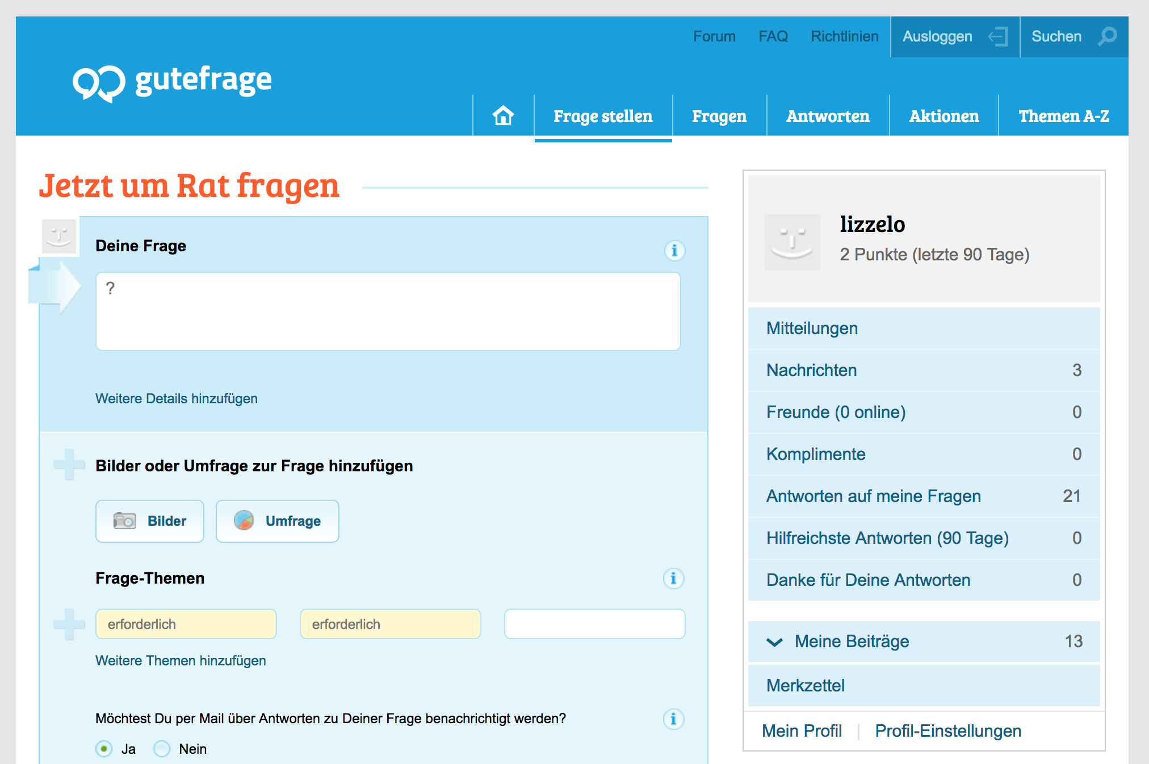Viewport: 1149px width, 764px height.
Task: Click the search magnifier icon
Action: (1107, 36)
